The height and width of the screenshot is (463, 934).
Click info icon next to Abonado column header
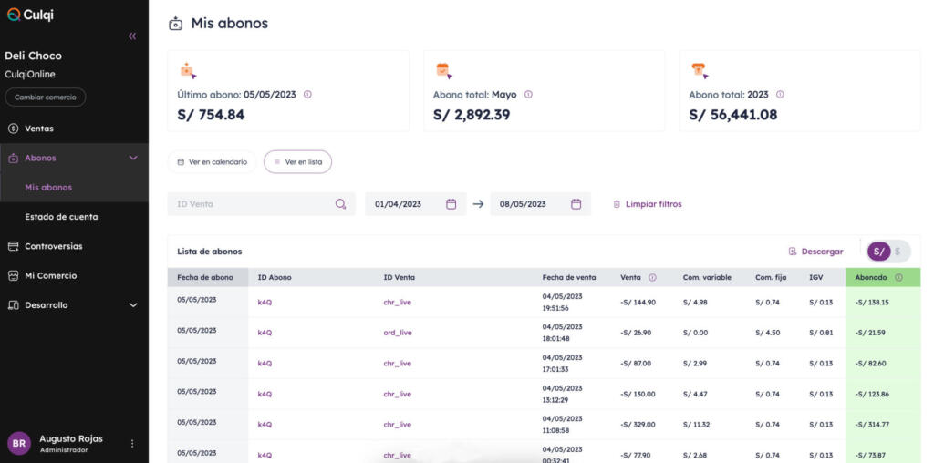coord(898,277)
